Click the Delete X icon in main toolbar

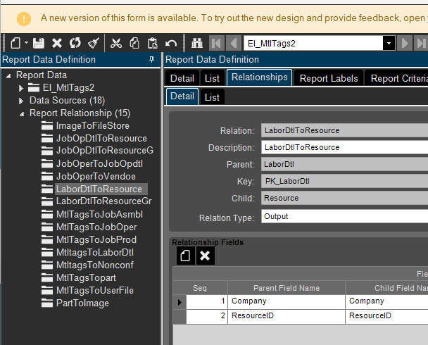[x=57, y=43]
